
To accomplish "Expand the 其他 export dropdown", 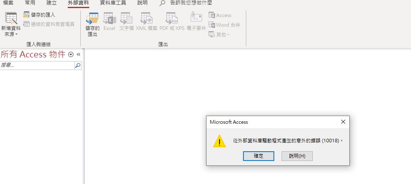I will point(219,34).
